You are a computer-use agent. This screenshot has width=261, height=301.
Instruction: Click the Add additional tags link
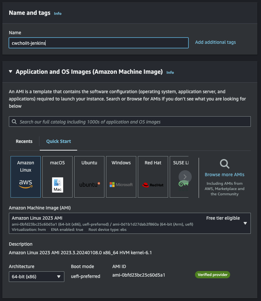tap(215, 42)
